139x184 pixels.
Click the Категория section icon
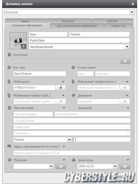pyautogui.click(x=9, y=55)
